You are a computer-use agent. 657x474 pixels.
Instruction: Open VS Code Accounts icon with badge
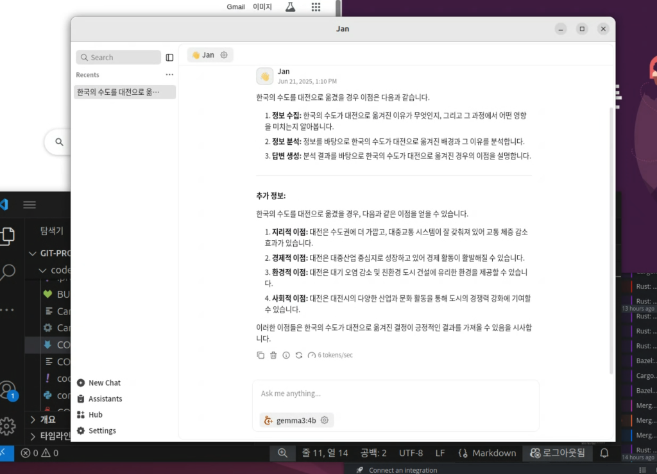pyautogui.click(x=8, y=391)
